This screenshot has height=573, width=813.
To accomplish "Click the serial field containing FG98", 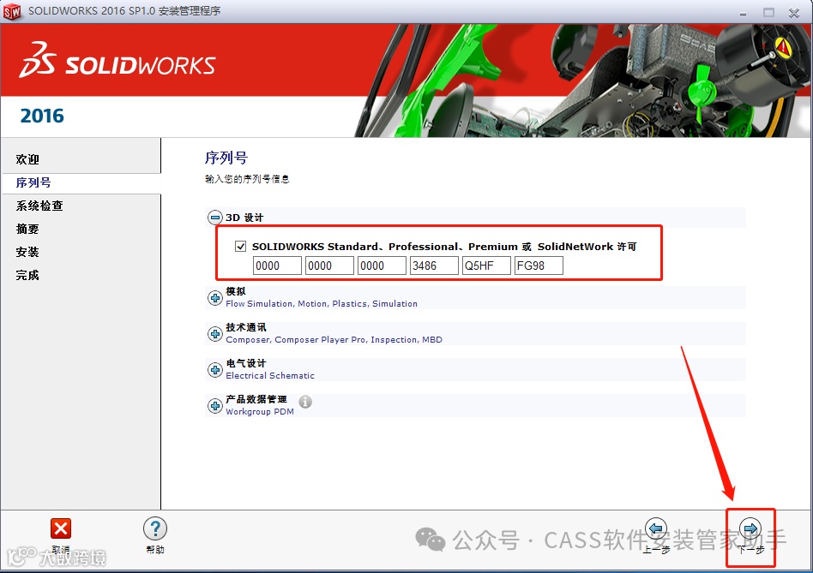I will pyautogui.click(x=539, y=266).
